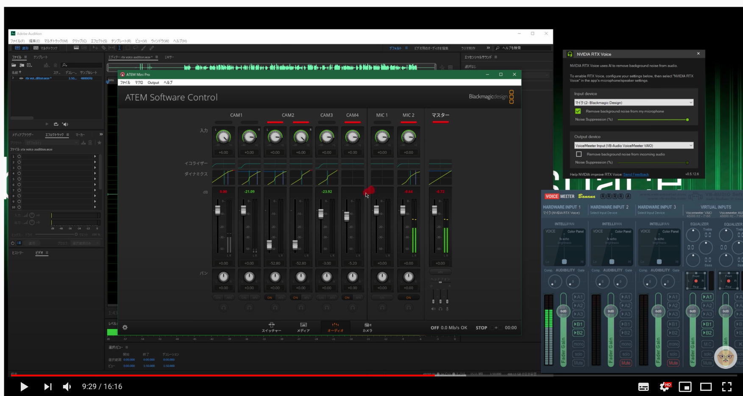Click the microphone Noise Suppression slider
743x396 pixels.
click(x=653, y=120)
